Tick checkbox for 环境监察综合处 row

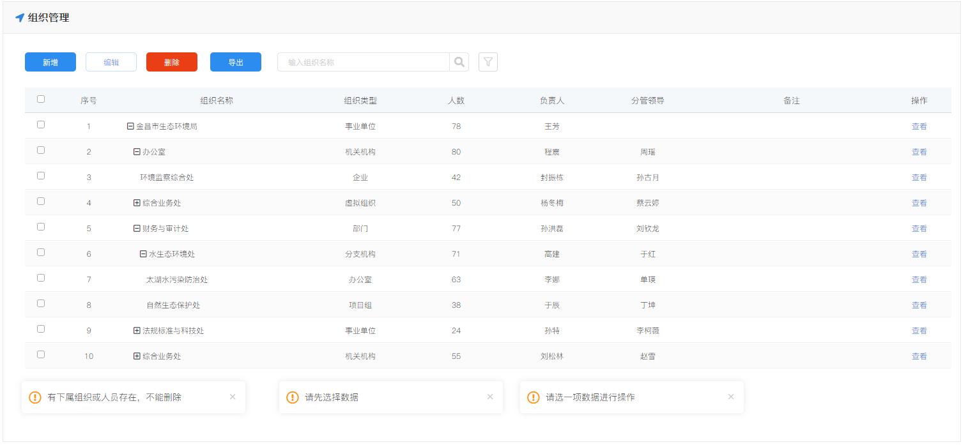(x=41, y=176)
